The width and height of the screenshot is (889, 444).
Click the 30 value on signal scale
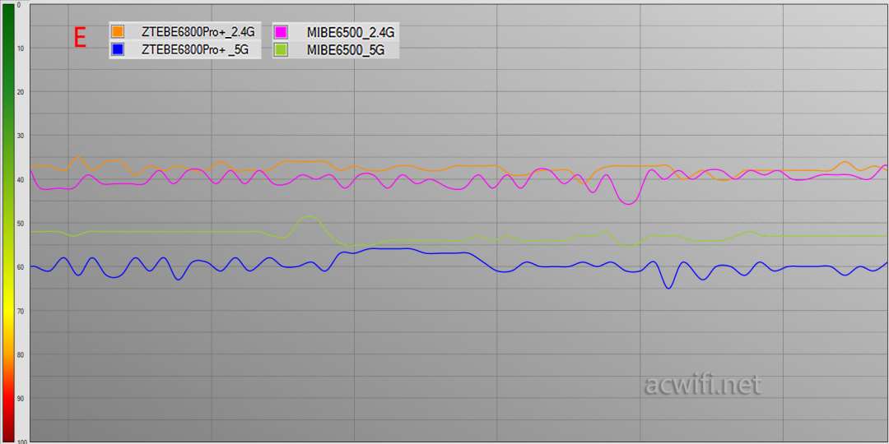pyautogui.click(x=20, y=136)
